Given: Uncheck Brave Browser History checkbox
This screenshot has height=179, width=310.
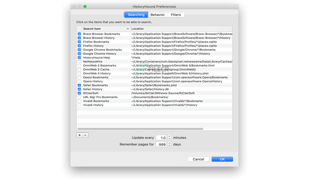Looking at the screenshot, I should 79,38.
